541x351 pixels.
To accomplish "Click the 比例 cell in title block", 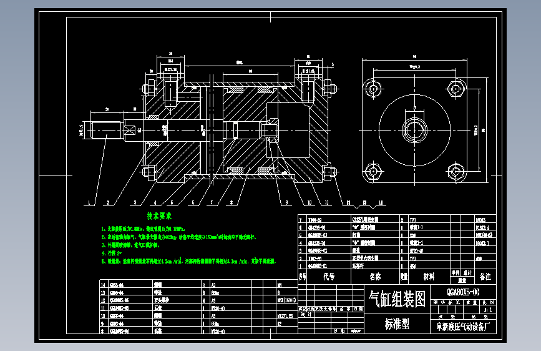I will pos(489,302).
